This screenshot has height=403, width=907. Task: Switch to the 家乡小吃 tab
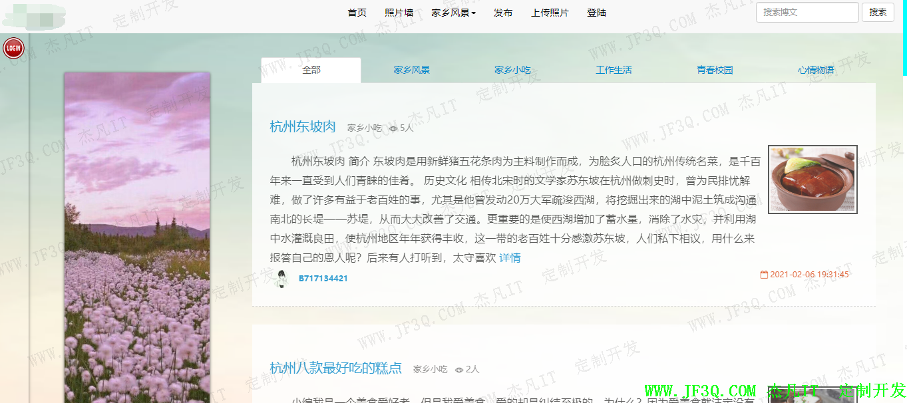(512, 70)
